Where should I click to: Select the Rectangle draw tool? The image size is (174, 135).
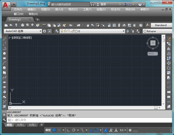click(x=4, y=58)
